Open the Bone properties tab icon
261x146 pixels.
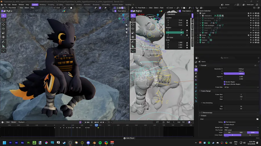[x=196, y=98]
